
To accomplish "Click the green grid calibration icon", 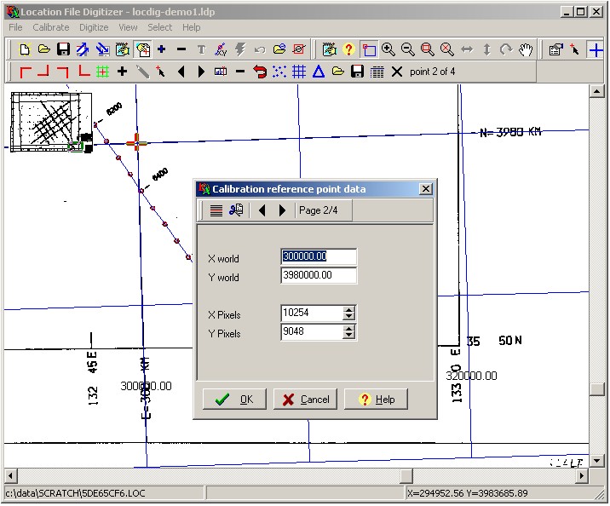I will 103,72.
